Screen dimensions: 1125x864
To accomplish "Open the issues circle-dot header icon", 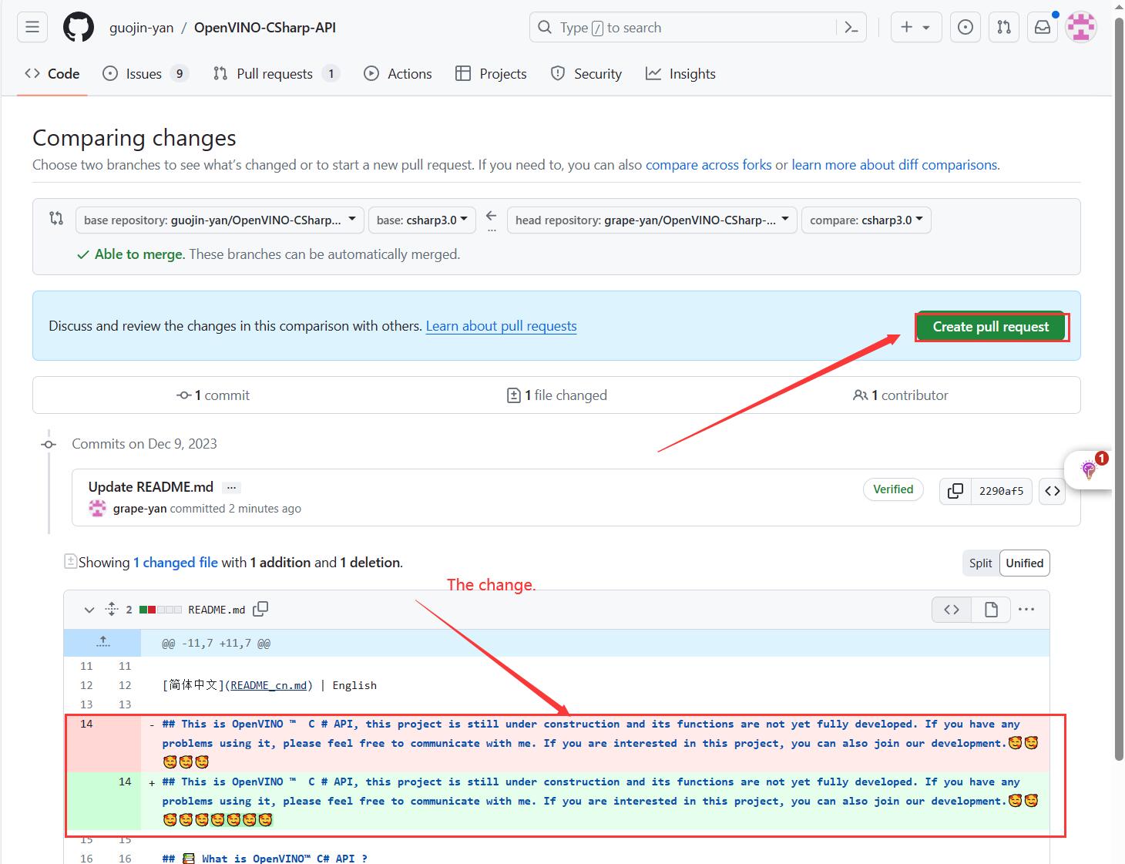I will pyautogui.click(x=965, y=28).
